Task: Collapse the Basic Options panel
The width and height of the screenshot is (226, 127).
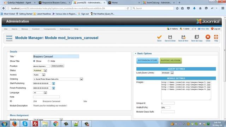Action: (x=144, y=53)
